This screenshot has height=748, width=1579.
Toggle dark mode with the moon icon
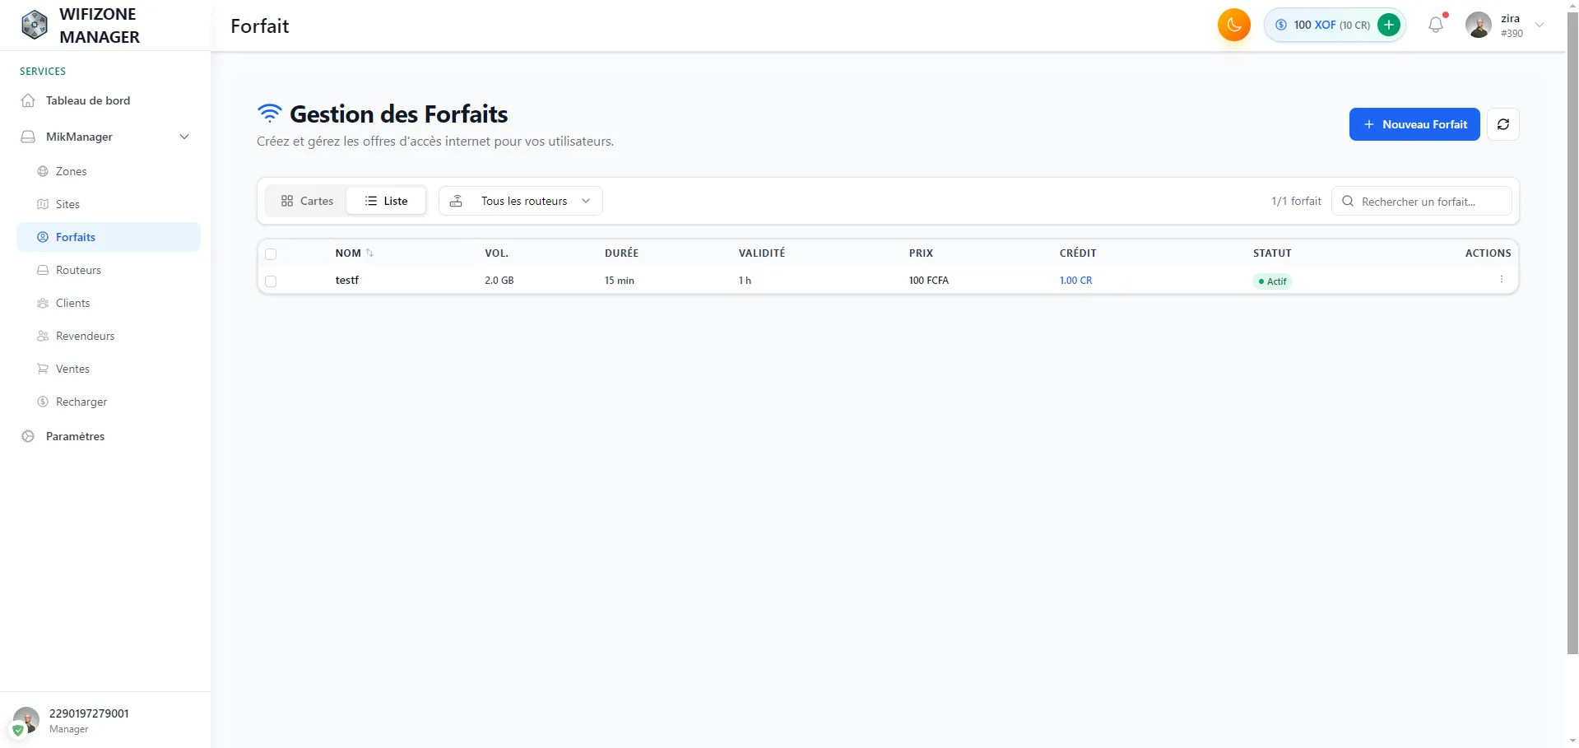pos(1233,24)
